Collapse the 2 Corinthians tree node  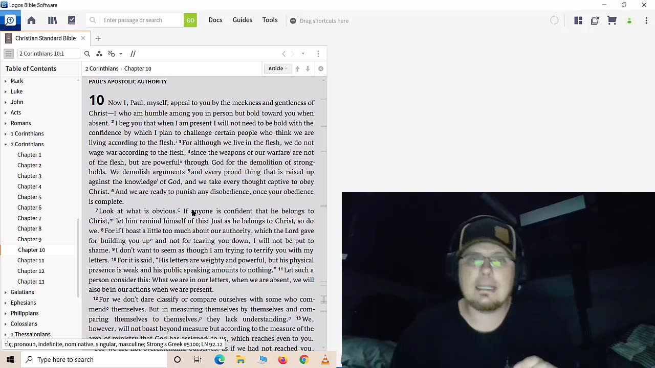(x=6, y=144)
